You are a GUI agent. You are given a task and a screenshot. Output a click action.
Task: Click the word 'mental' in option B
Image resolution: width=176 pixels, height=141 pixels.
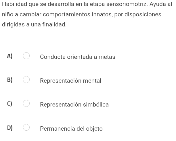pyautogui.click(x=92, y=81)
